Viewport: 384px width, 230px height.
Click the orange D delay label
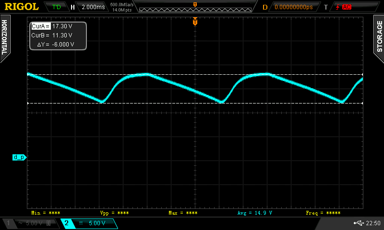(265, 7)
